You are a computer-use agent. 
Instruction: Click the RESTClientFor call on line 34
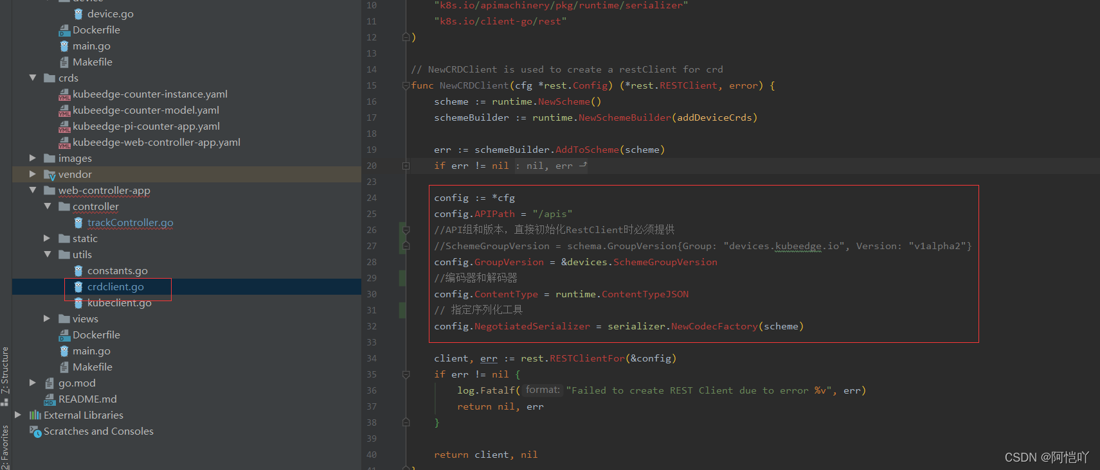(x=587, y=358)
